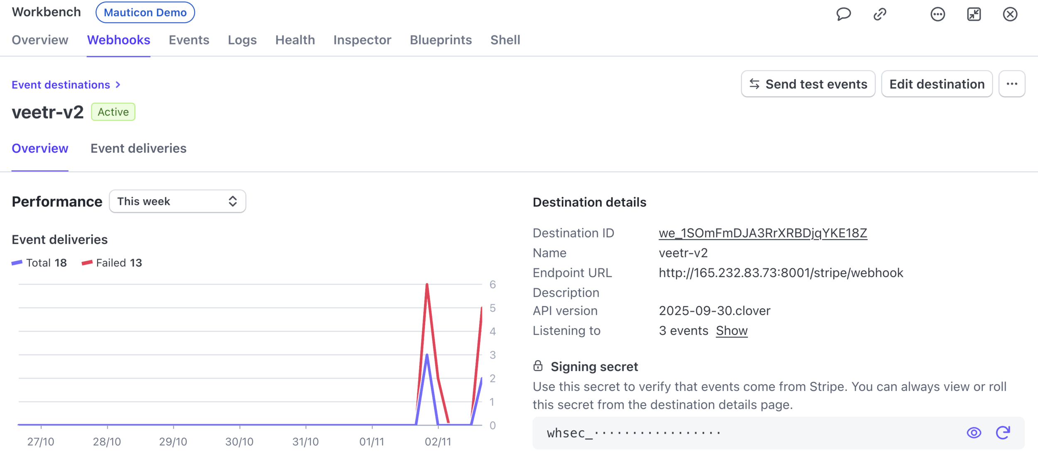Go to the Blueprints tab
Screen dimensions: 1038x459
(x=441, y=40)
